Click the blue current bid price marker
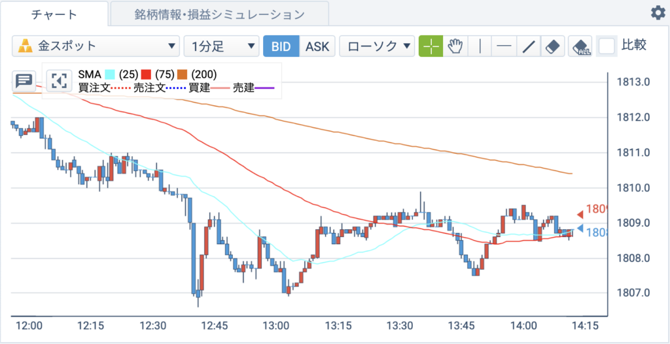 tap(580, 228)
